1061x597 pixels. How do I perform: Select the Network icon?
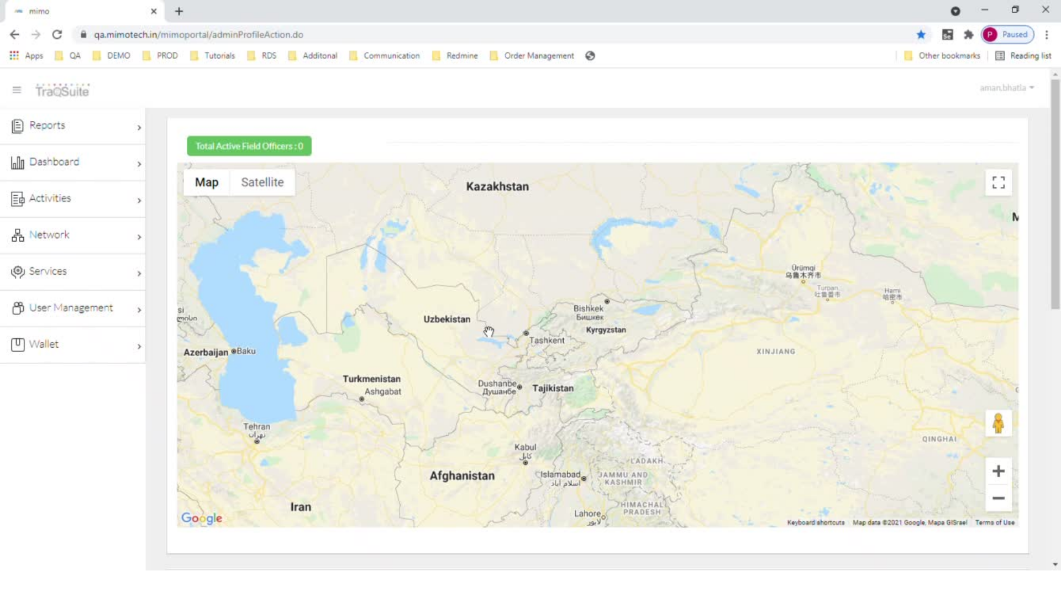(17, 235)
